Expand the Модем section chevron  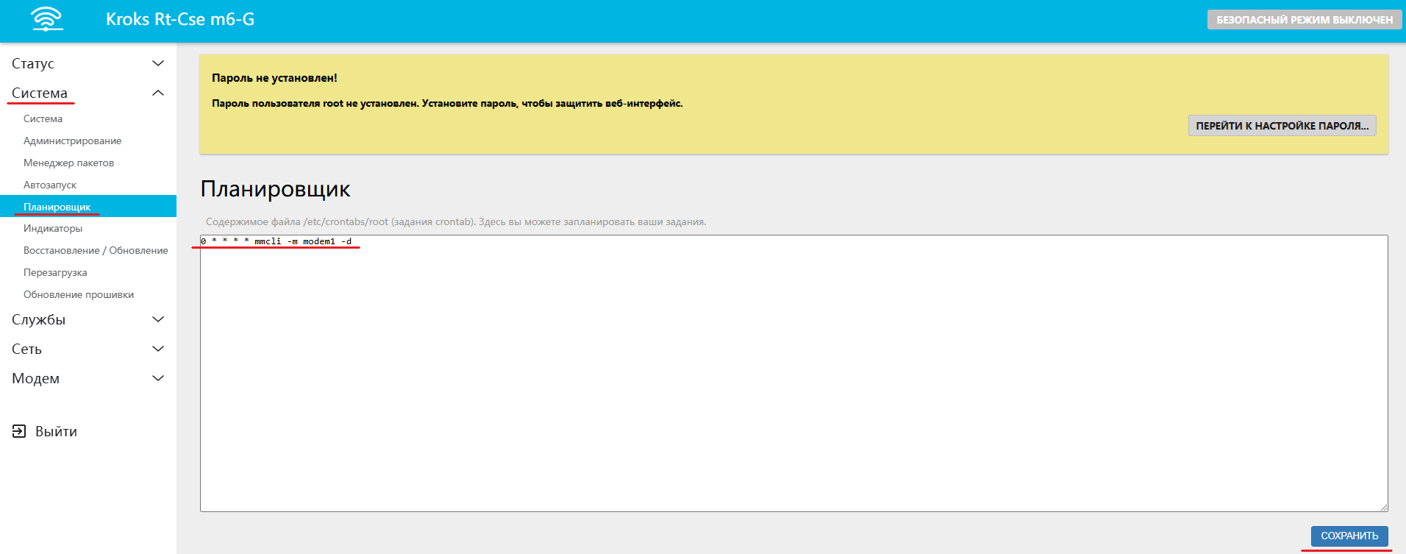click(157, 378)
